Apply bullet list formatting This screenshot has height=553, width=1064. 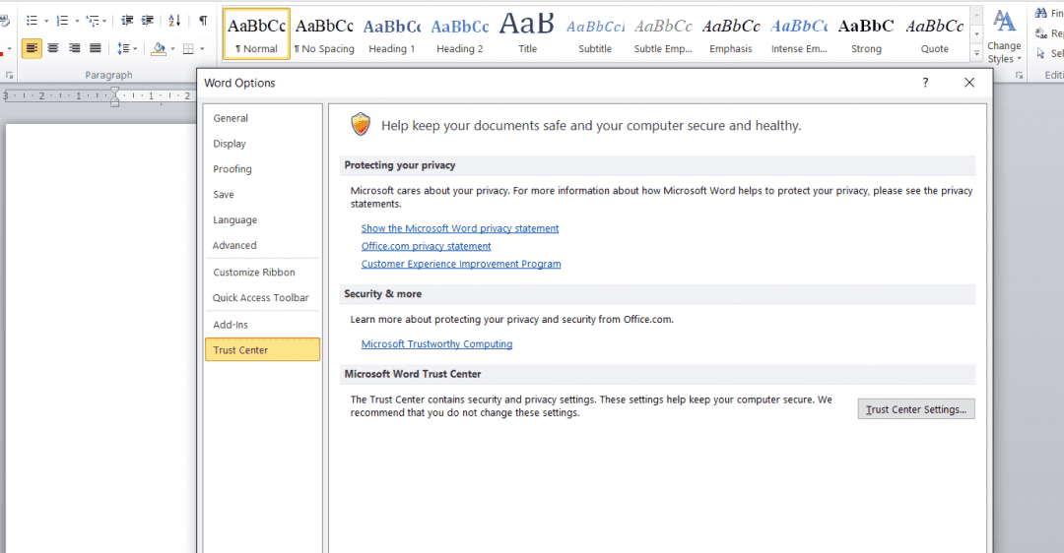tap(32, 21)
